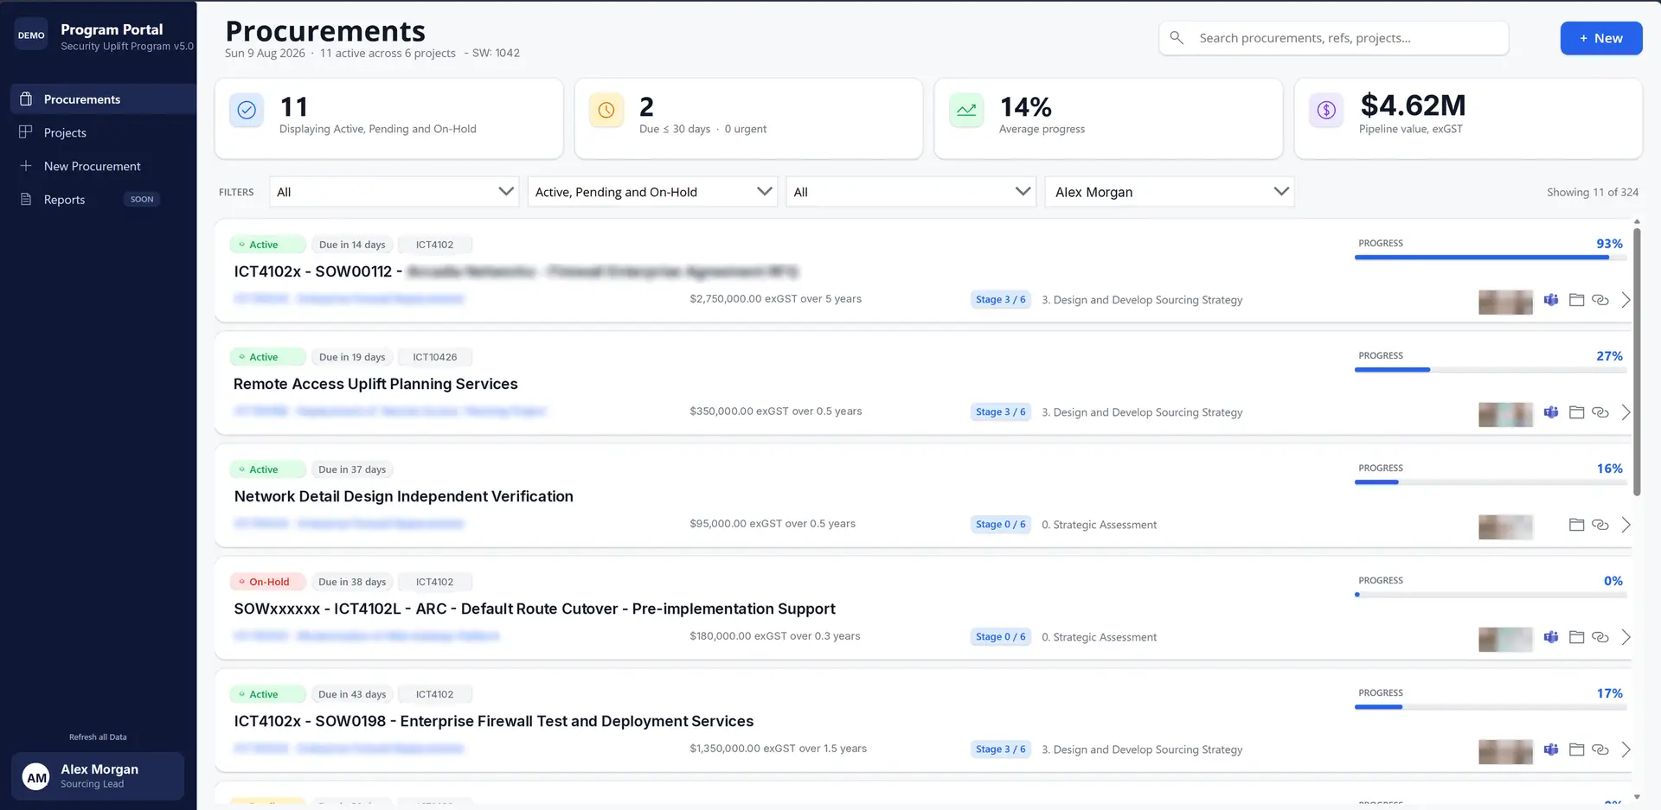Viewport: 1661px width, 810px height.
Task: Open the first 'All' filter dropdown
Action: pyautogui.click(x=394, y=192)
